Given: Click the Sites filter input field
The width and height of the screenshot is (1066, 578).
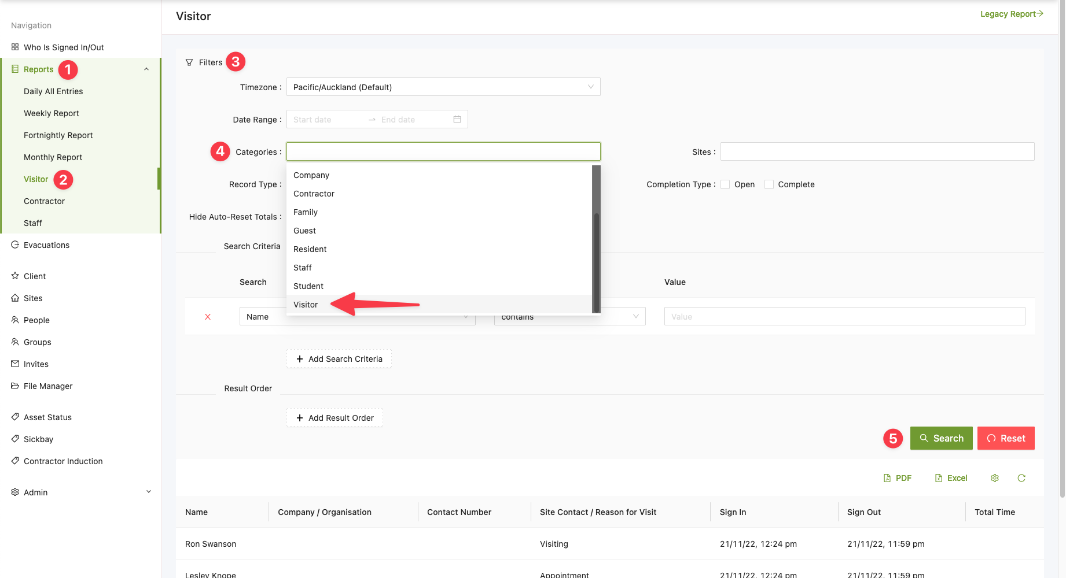Looking at the screenshot, I should click(x=877, y=152).
